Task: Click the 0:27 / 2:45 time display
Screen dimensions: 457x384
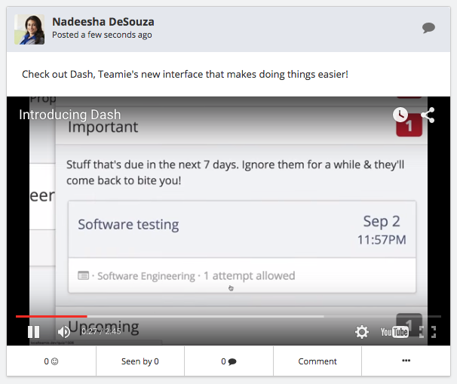Action: 101,331
